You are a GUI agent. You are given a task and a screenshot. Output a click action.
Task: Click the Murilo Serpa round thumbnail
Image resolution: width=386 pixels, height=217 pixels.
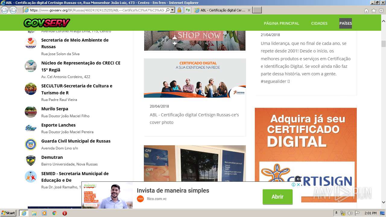31,112
